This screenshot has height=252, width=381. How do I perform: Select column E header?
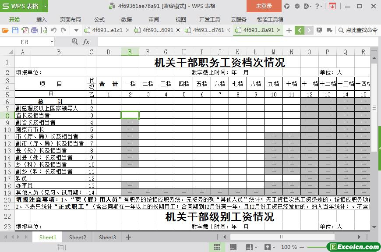pyautogui.click(x=130, y=52)
